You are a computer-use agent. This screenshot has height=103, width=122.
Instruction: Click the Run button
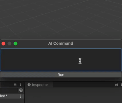coord(61,75)
